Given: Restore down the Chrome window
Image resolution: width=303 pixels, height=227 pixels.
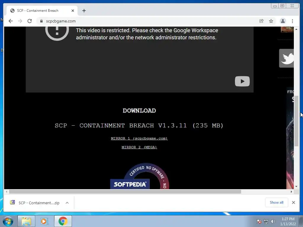Looking at the screenshot, I should pyautogui.click(x=282, y=6).
